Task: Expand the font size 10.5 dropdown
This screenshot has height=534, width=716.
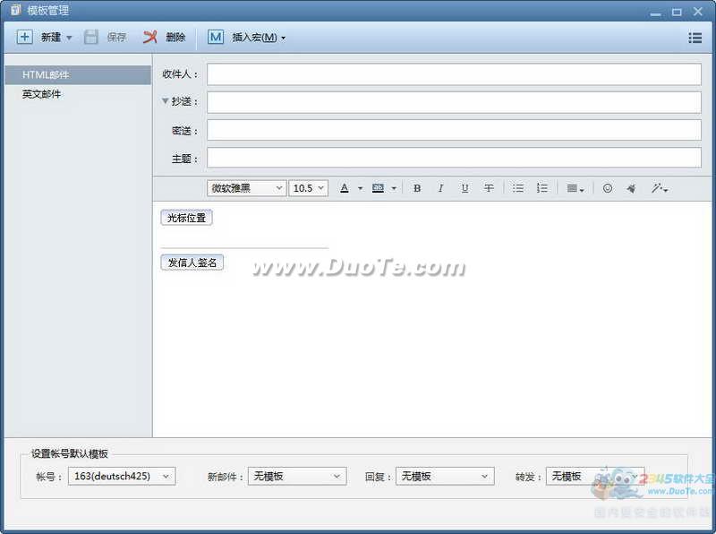Action: point(320,188)
